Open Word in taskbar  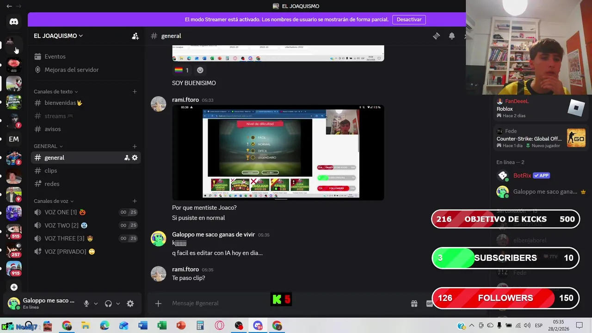coord(143,326)
